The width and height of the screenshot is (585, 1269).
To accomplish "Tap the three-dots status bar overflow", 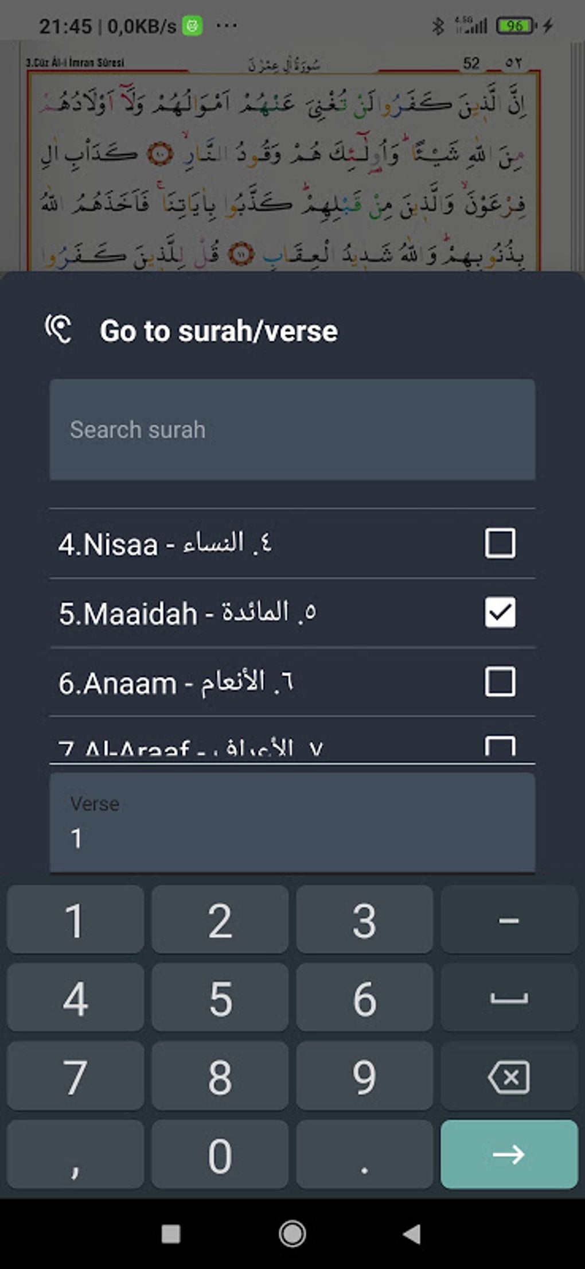I will [x=227, y=26].
